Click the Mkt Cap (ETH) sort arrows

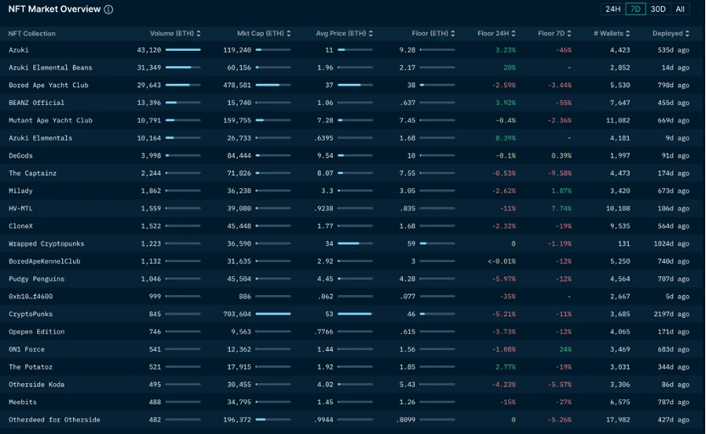(289, 34)
